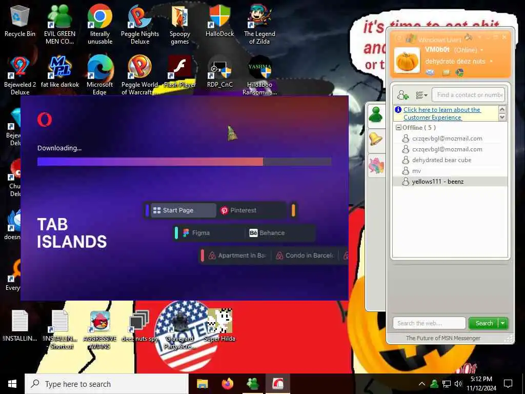Select the Peggle Nights Deluxe icon
The width and height of the screenshot is (525, 394).
point(140,24)
